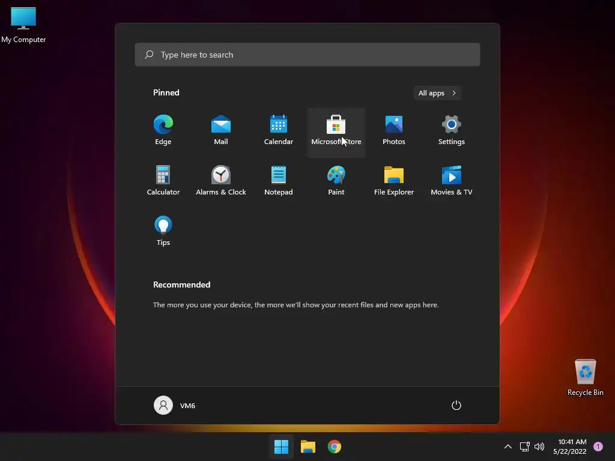Show All apps list
The image size is (615, 461).
click(x=437, y=93)
